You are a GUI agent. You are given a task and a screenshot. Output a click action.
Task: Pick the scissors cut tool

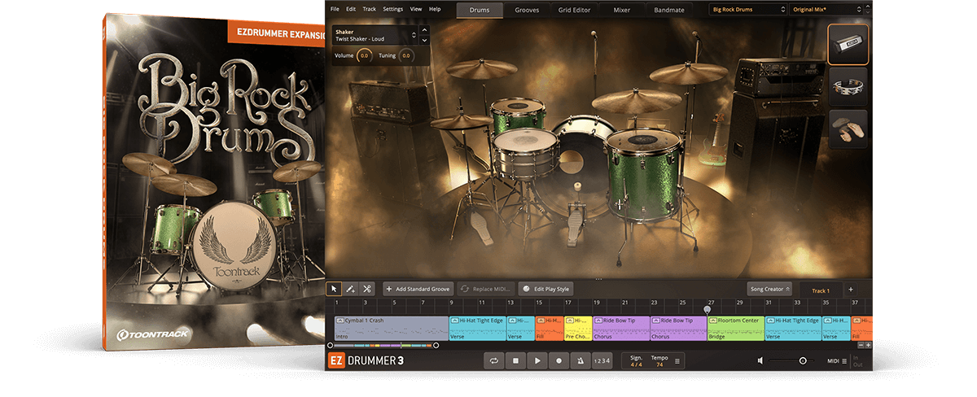tap(367, 289)
